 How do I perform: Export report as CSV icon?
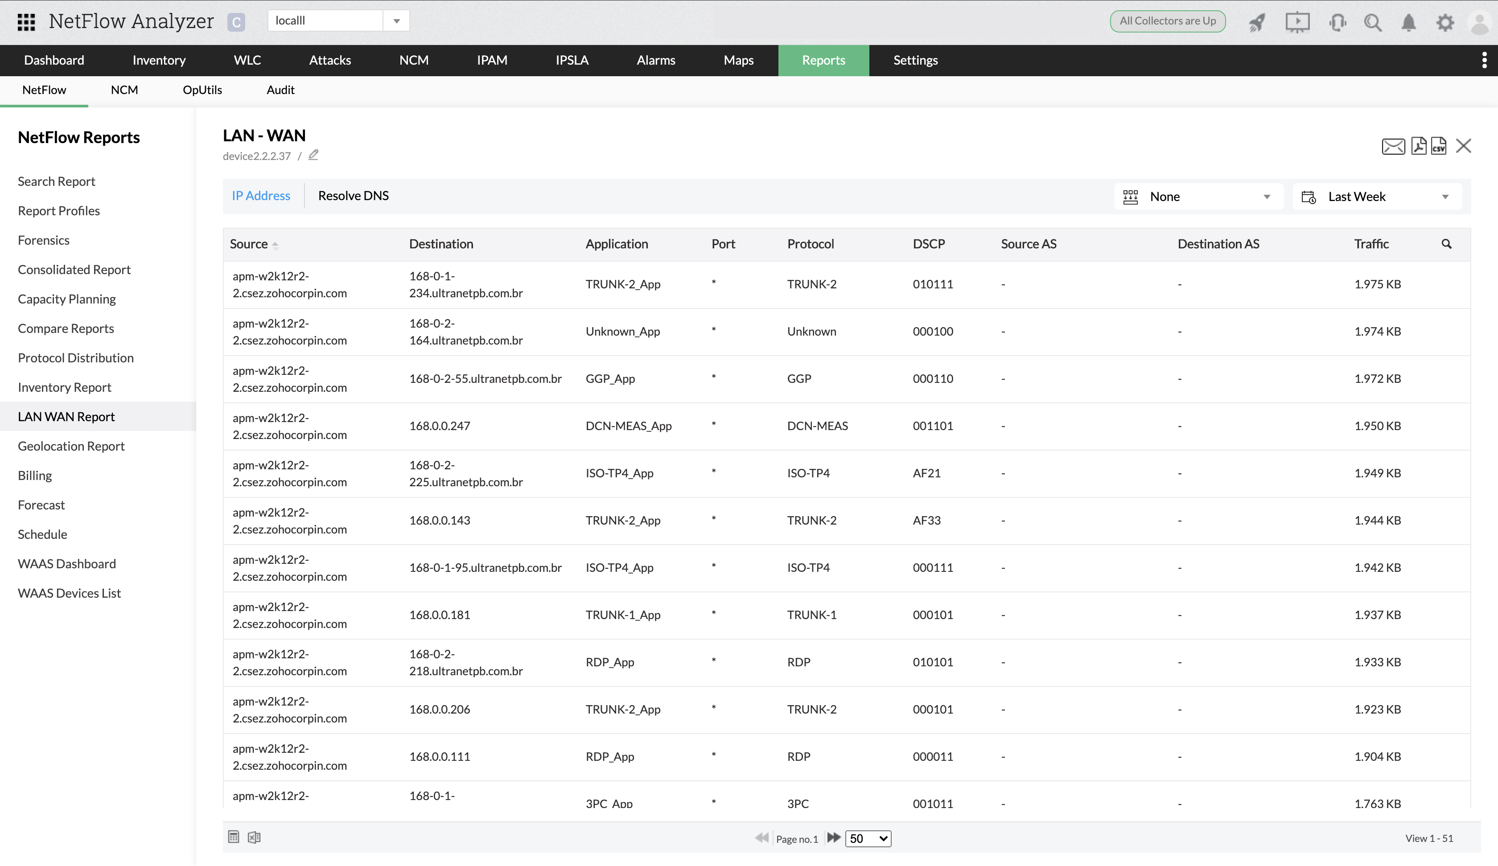[x=1439, y=146]
